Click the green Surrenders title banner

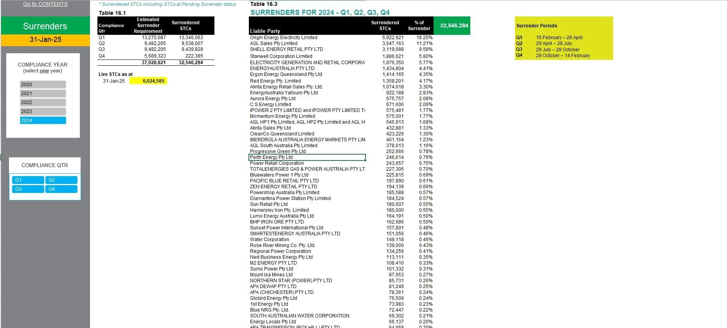click(x=45, y=26)
